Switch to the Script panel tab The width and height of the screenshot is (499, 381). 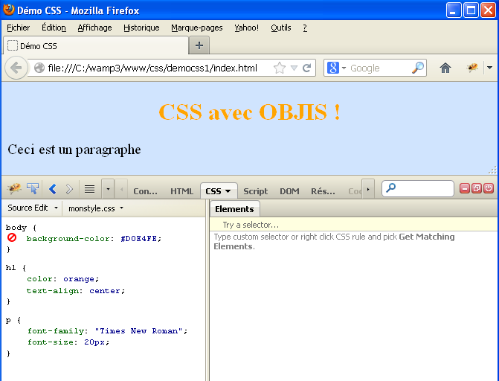255,191
